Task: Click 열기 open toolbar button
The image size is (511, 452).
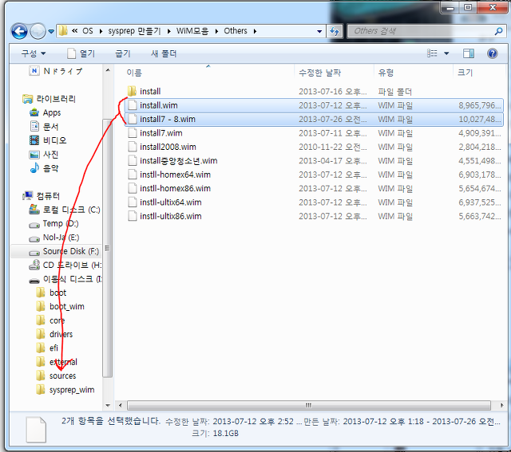Action: point(81,53)
